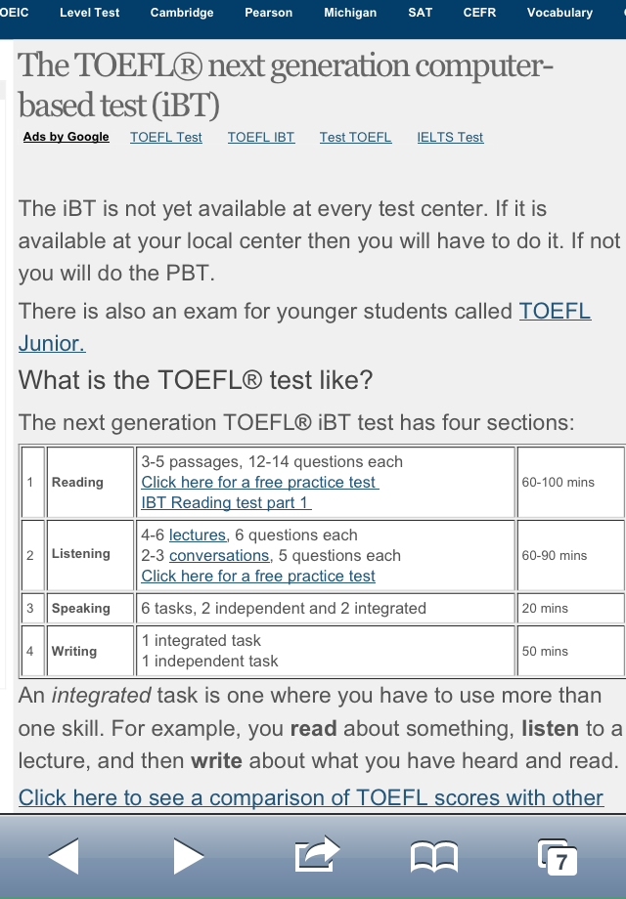Tap the Safari back arrow
Viewport: 626px width, 899px height.
(x=64, y=856)
